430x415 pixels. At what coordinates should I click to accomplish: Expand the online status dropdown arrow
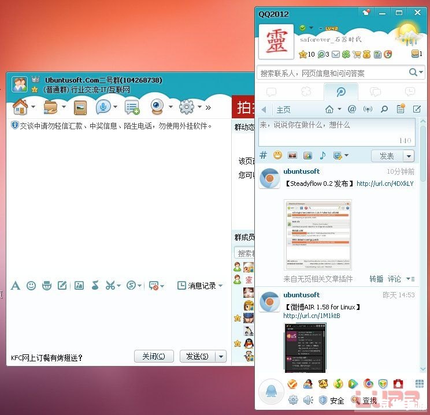point(312,28)
